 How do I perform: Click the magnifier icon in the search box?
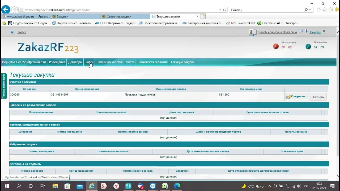coord(306,10)
